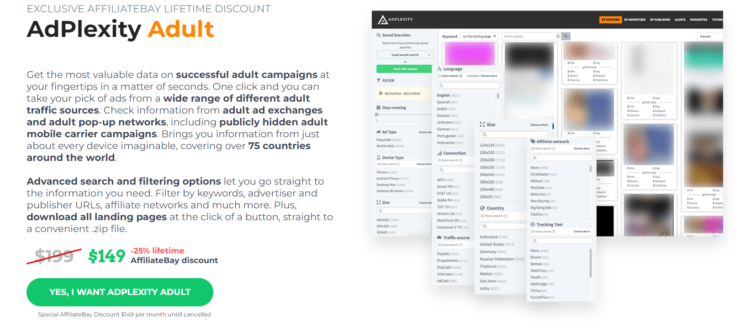Click the Country globe icon

click(482, 208)
